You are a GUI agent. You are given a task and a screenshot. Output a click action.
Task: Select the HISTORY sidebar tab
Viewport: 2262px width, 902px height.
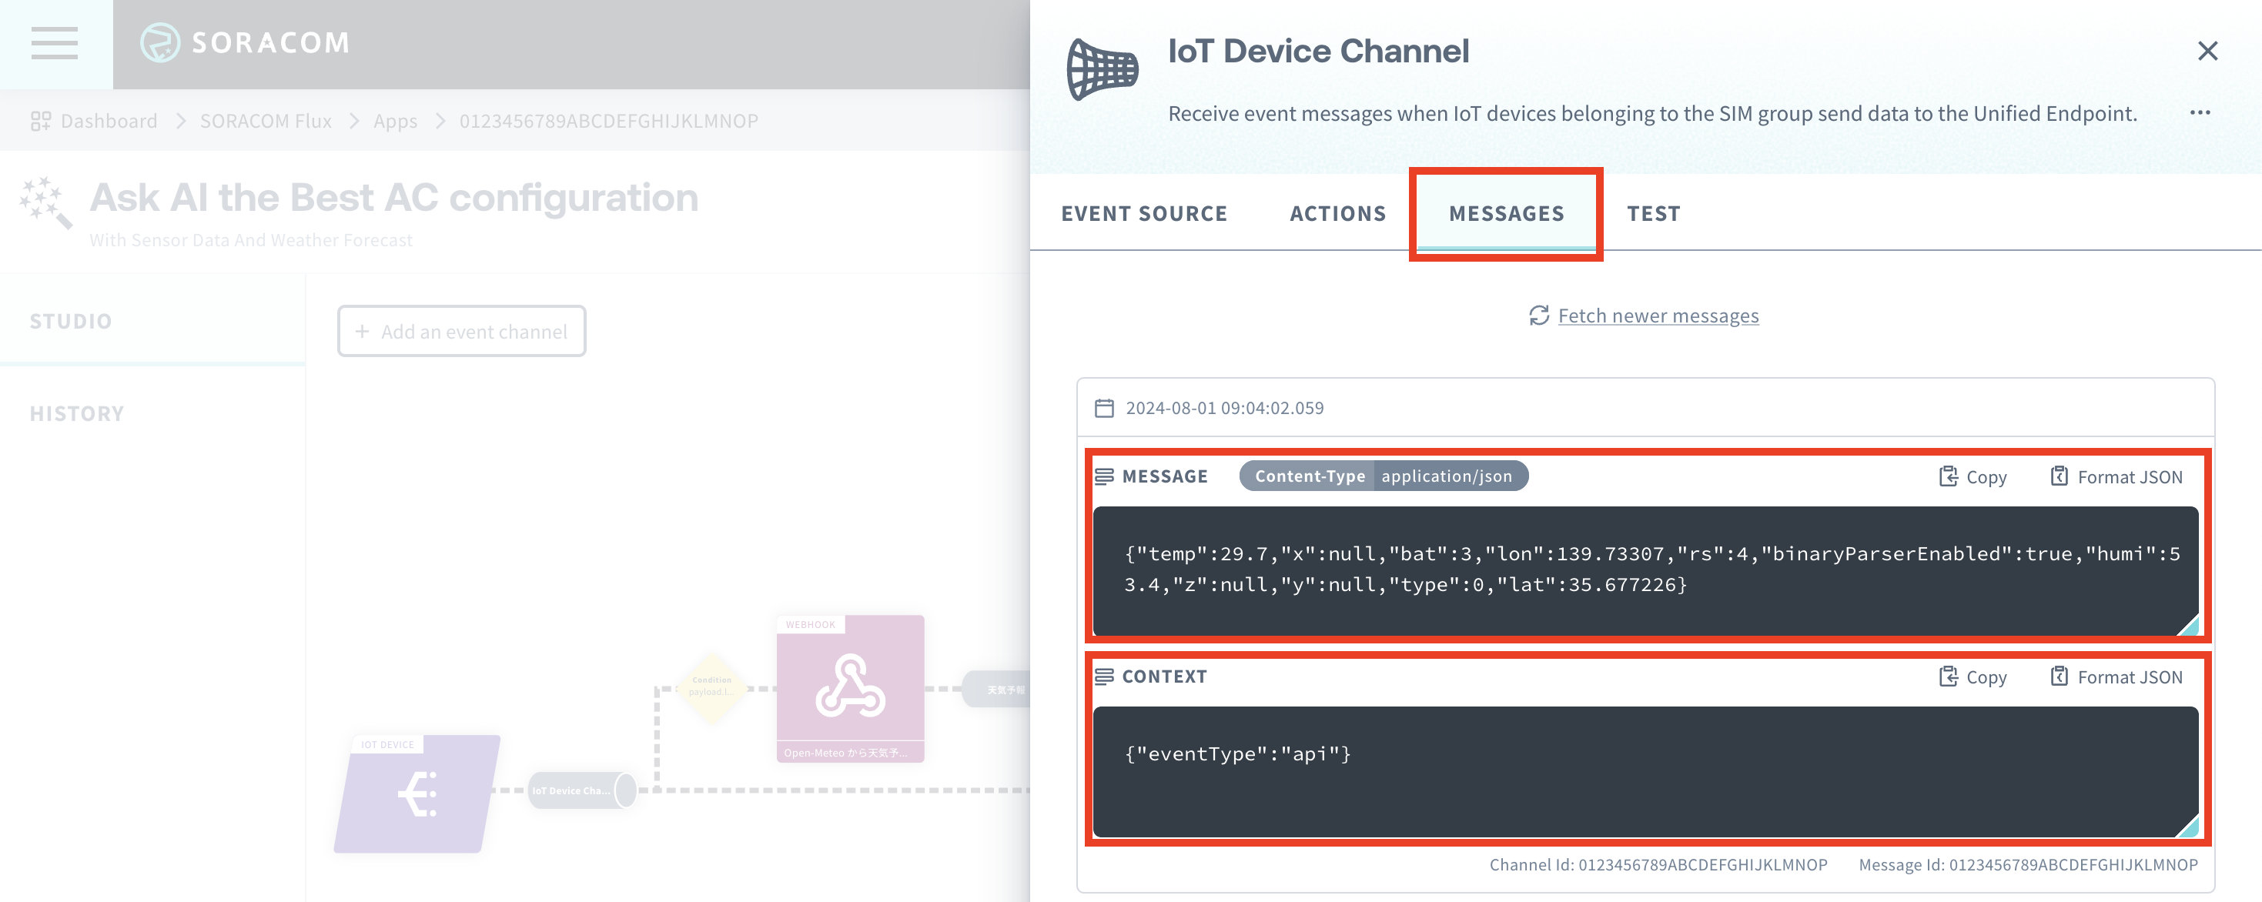tap(152, 413)
